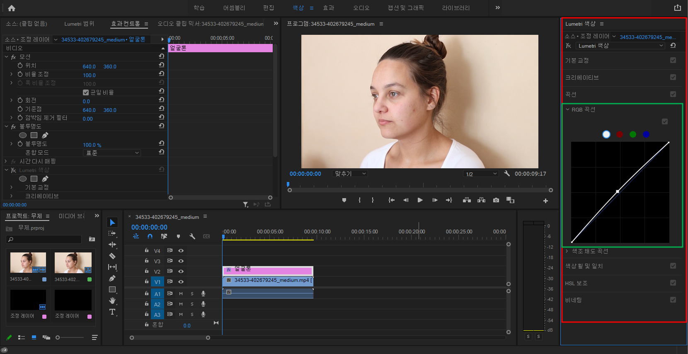This screenshot has width=688, height=354.
Task: Select the Slip tool
Action: pos(112,267)
